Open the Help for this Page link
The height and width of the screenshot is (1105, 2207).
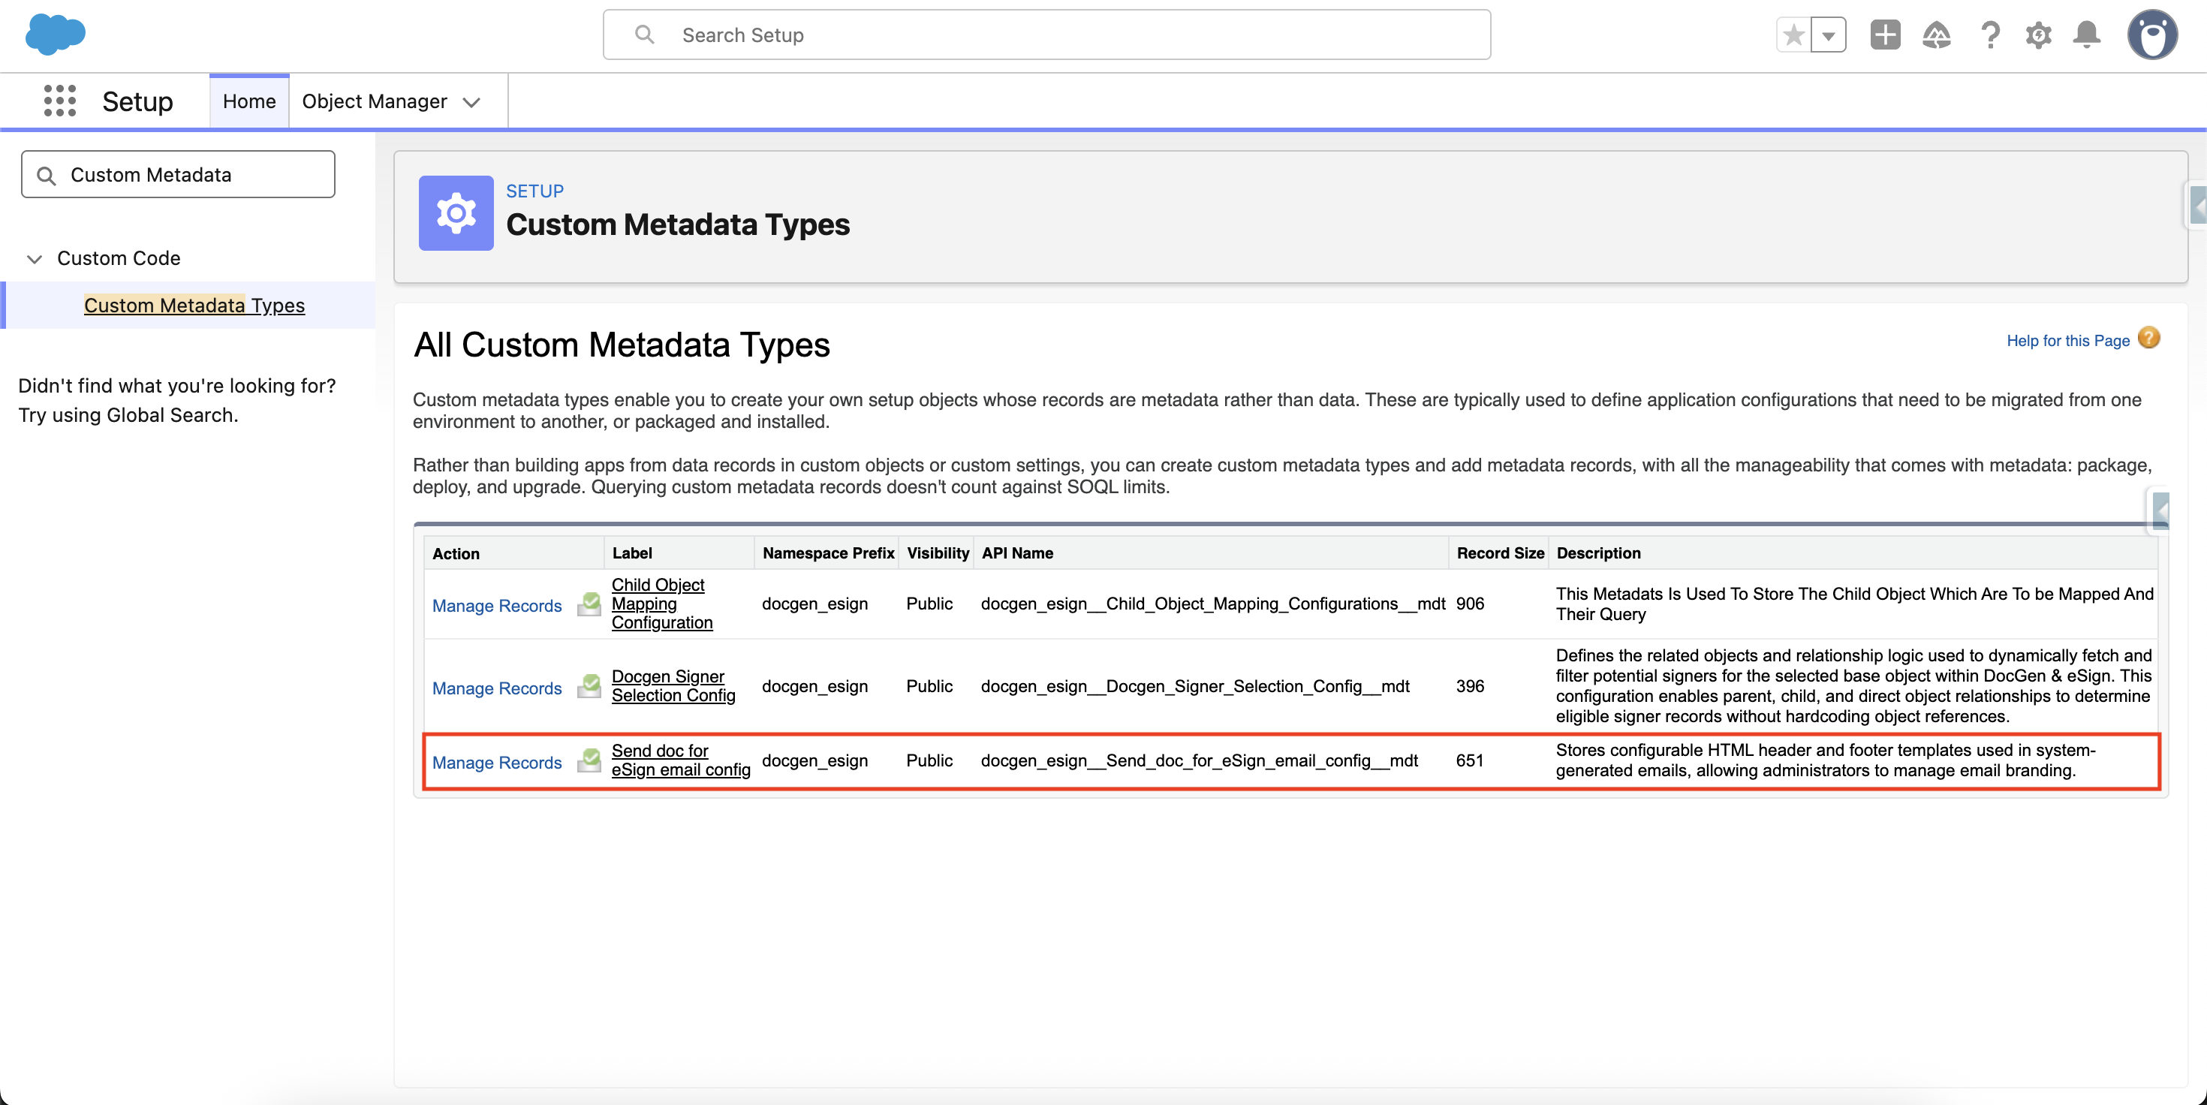tap(2068, 340)
